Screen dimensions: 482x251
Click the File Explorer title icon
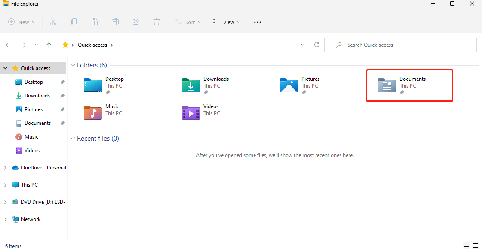(6, 3)
